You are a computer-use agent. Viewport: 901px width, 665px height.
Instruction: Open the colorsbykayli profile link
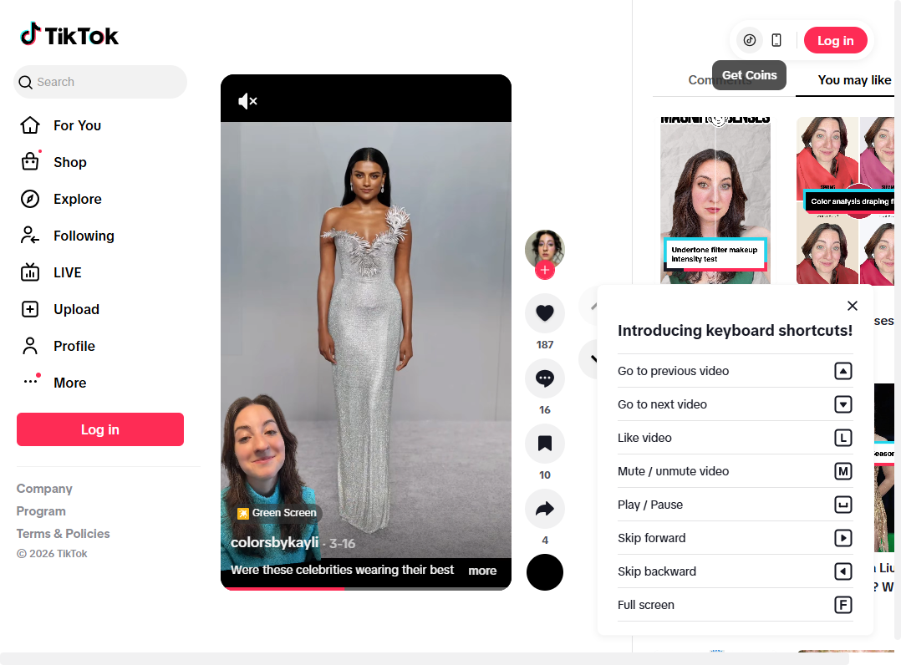[275, 543]
